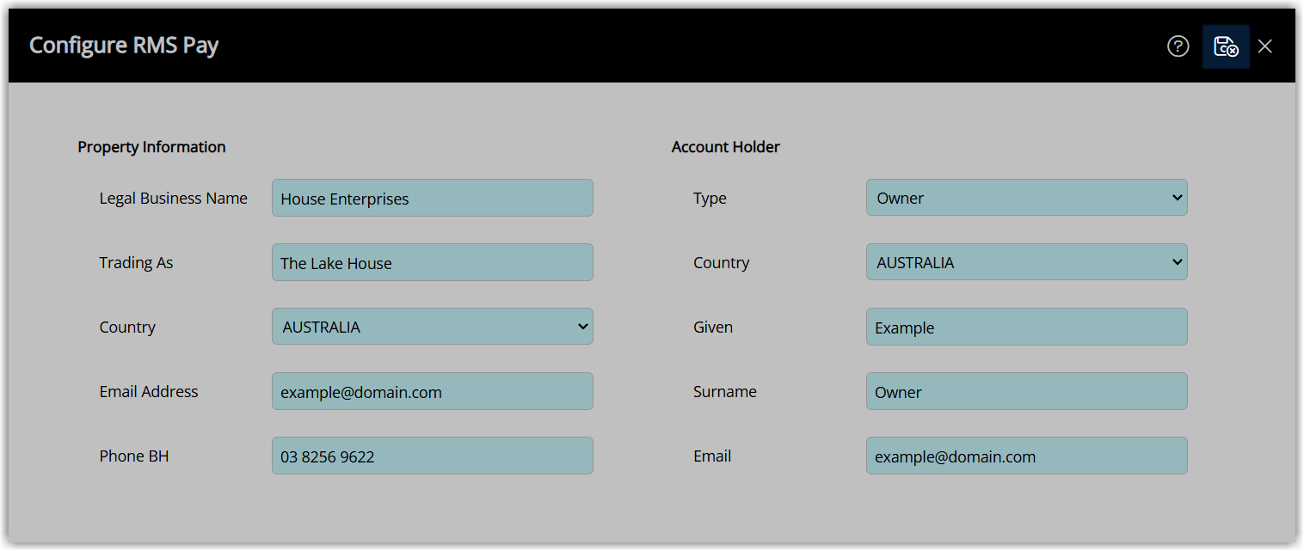Open the help question mark icon
This screenshot has height=551, width=1304.
pyautogui.click(x=1178, y=46)
